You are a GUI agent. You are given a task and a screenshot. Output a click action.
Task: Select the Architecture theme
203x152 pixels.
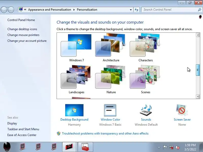[x=111, y=48]
